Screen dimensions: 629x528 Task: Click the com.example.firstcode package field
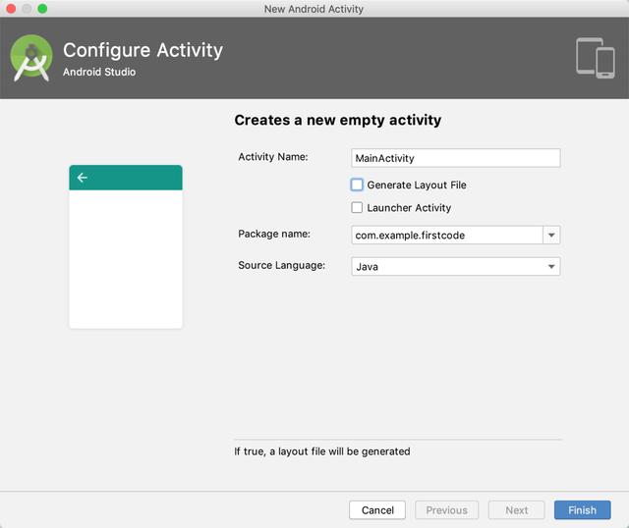(x=447, y=236)
